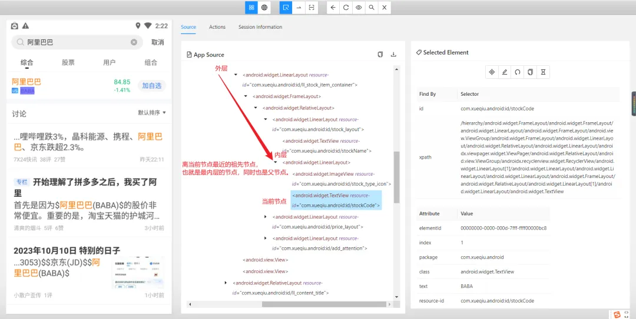
Task: Open the 默认排序 sort dropdown
Action: tap(152, 113)
